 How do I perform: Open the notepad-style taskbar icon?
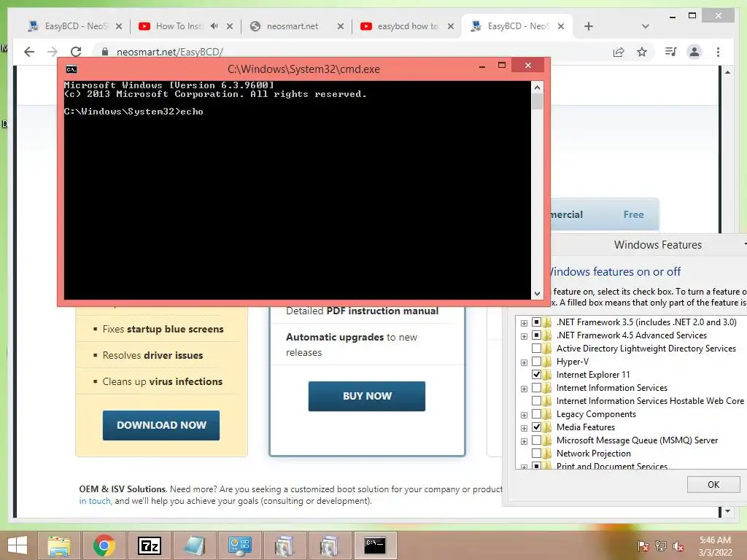click(194, 545)
